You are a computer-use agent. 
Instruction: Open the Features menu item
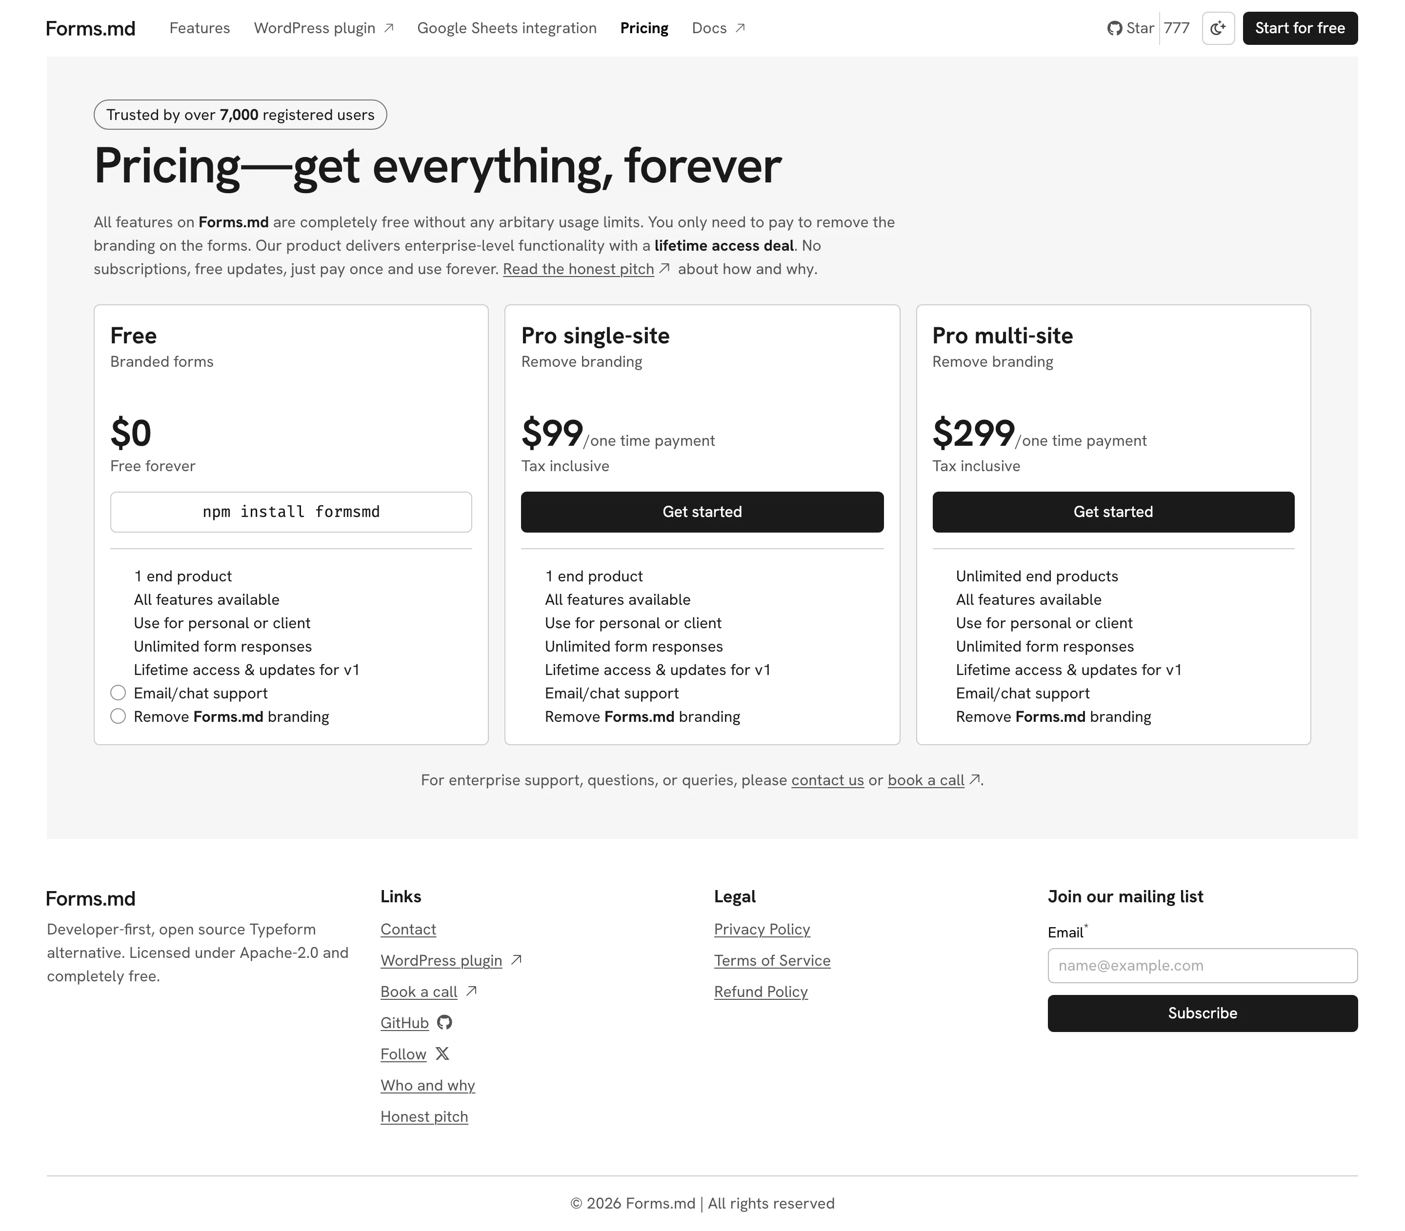click(x=200, y=28)
